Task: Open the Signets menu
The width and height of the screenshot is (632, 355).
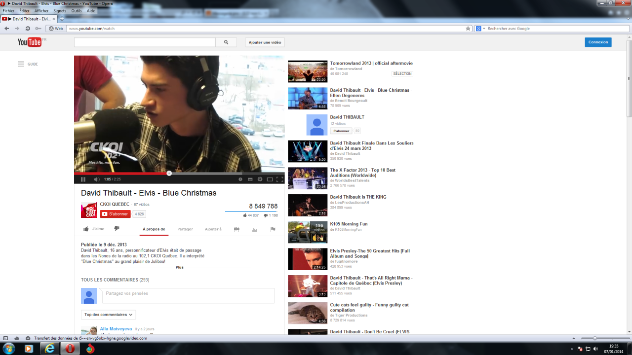Action: point(60,11)
